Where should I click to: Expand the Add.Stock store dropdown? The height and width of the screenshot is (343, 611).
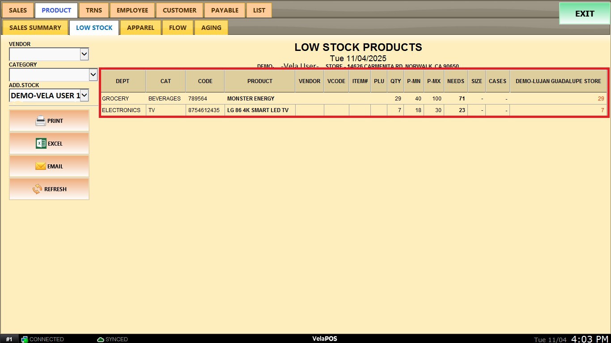click(x=84, y=95)
